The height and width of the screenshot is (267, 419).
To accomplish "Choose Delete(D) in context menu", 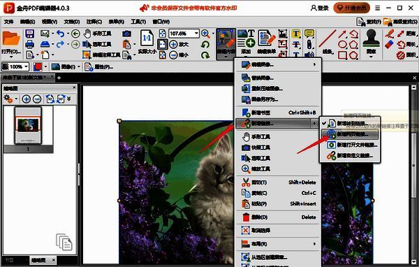I will (278, 217).
